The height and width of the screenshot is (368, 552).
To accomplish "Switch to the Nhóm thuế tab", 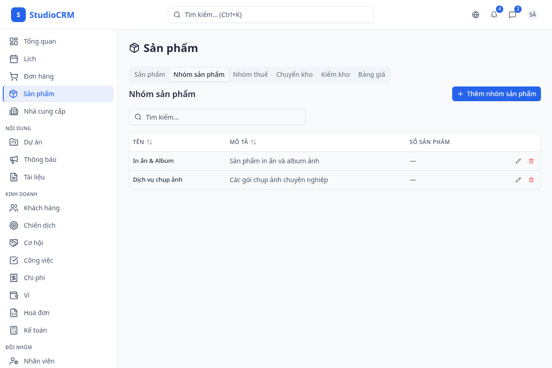I will coord(250,75).
